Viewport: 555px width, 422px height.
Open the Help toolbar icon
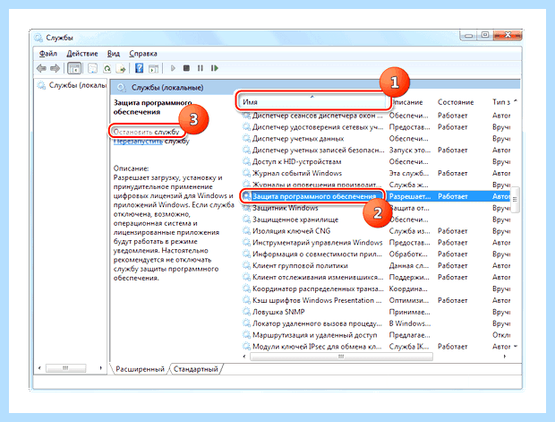[x=139, y=68]
